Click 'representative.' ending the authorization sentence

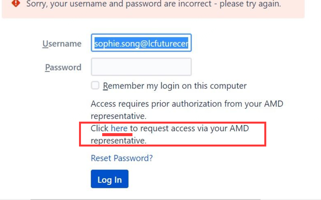119,116
